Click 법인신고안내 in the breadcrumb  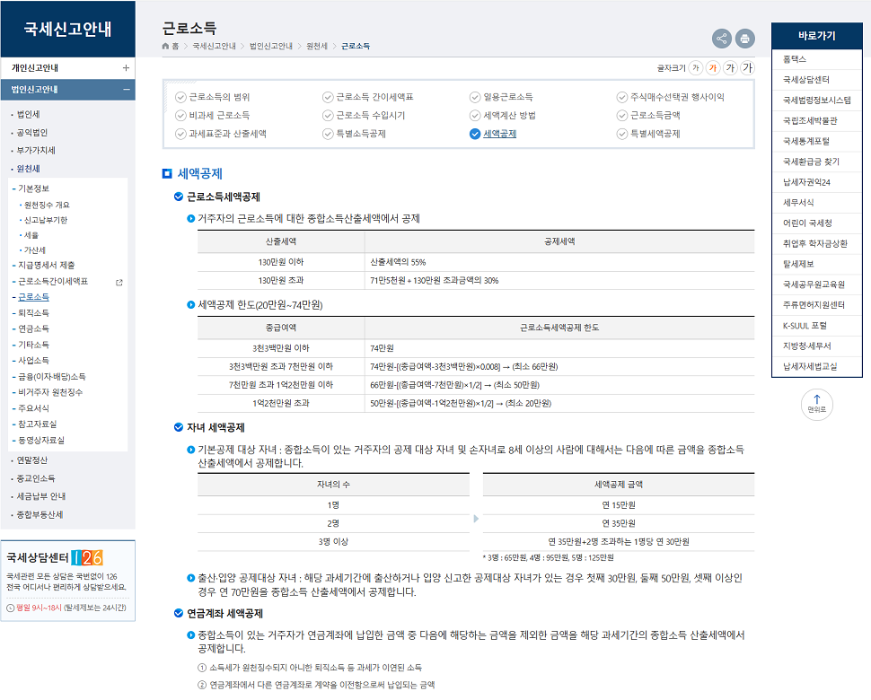(270, 46)
